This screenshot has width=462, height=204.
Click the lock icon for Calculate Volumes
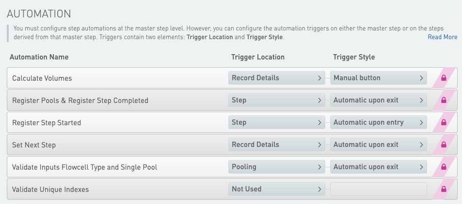(443, 78)
